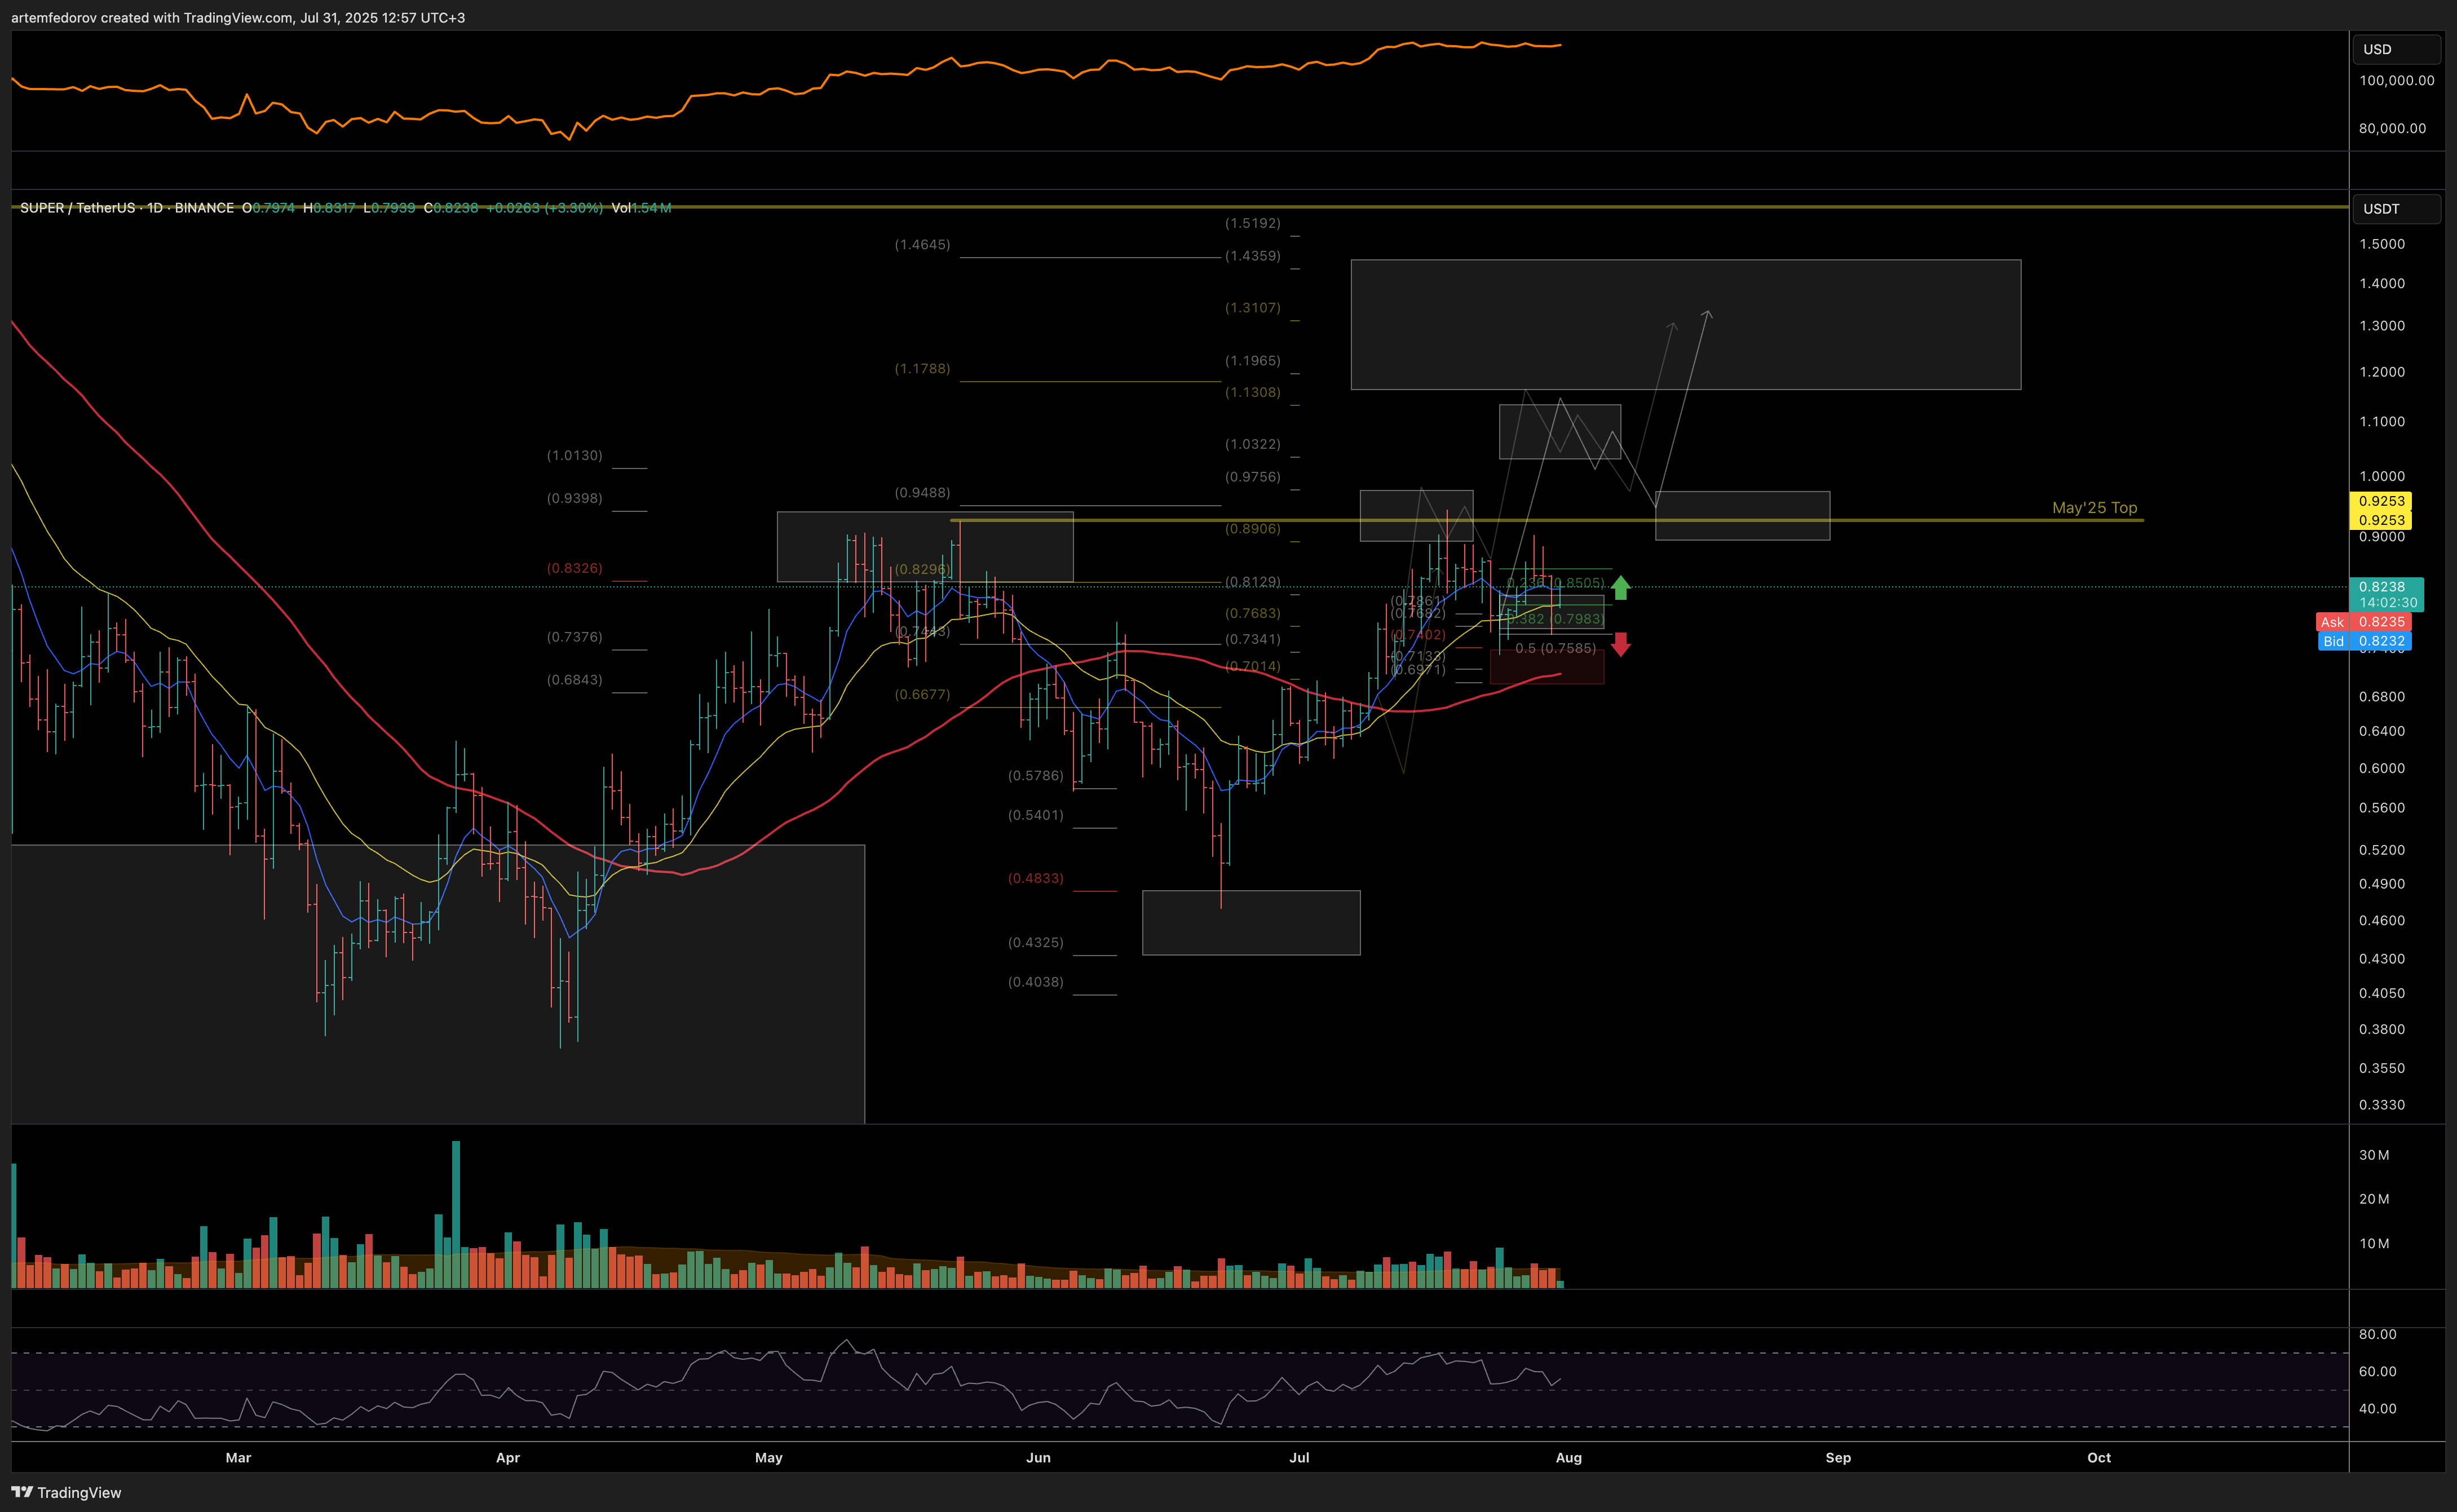Image resolution: width=2457 pixels, height=1512 pixels.
Task: Click the (0.7376) level label
Action: [x=574, y=637]
